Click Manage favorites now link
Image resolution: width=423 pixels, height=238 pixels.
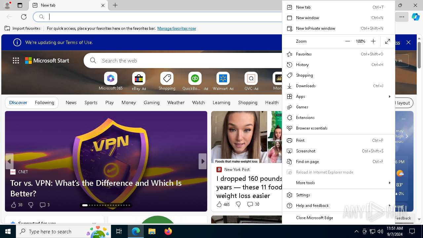[x=176, y=28]
